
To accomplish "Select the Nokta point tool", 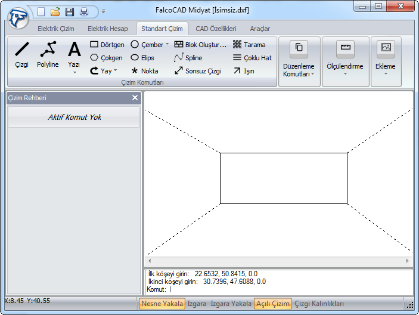I will 145,71.
